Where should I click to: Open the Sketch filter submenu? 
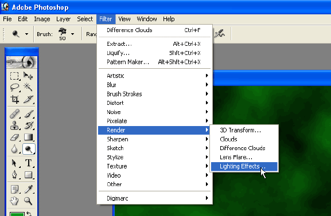(x=154, y=148)
